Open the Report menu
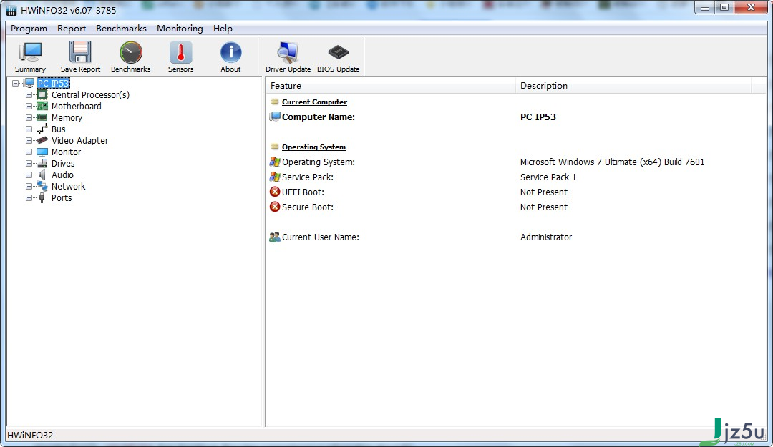The width and height of the screenshot is (773, 447). click(72, 29)
